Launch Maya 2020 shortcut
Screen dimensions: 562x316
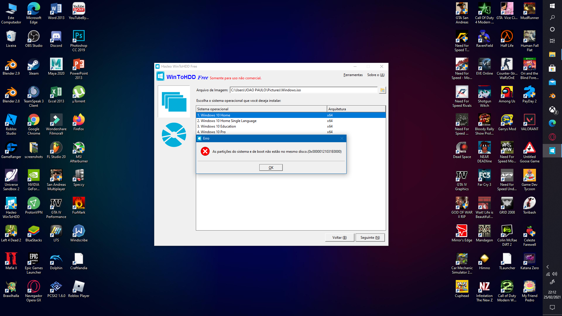click(56, 67)
